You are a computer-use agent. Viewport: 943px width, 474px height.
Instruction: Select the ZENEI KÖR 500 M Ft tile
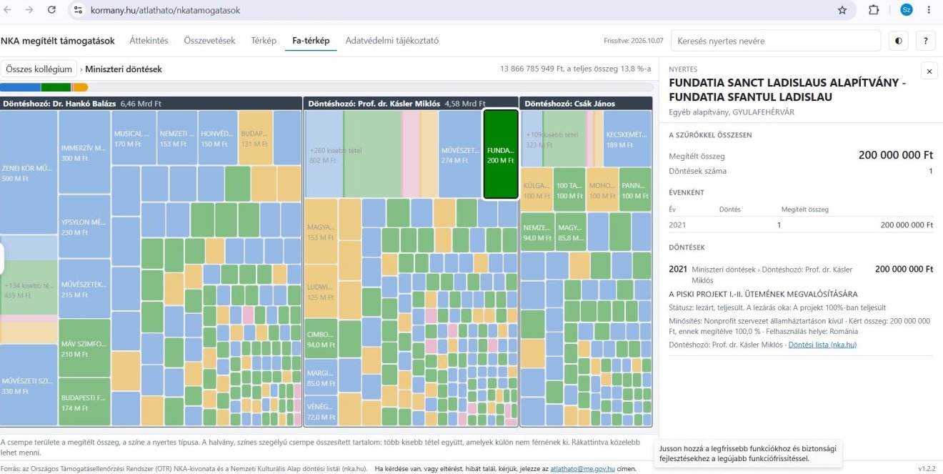point(29,172)
